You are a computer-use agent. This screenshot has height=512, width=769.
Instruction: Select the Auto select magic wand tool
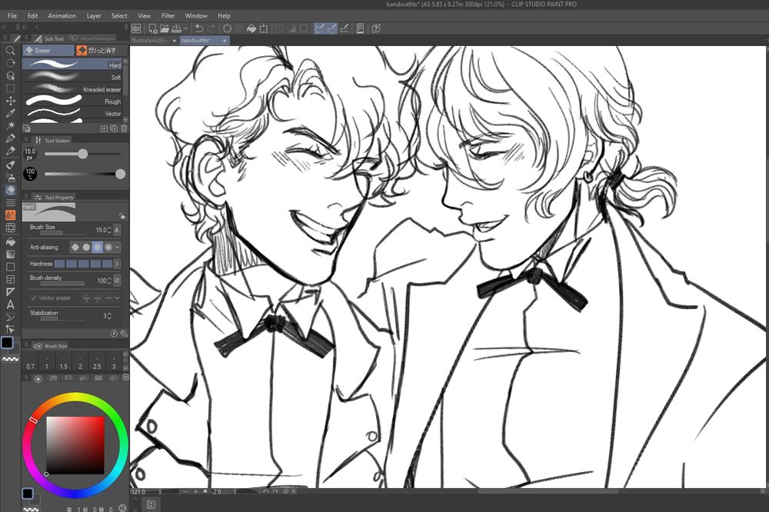(10, 126)
